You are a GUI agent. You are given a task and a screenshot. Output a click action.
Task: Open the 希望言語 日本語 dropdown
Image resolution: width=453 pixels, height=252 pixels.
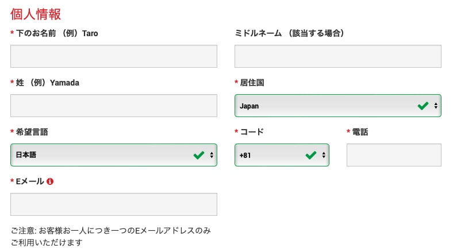point(114,155)
